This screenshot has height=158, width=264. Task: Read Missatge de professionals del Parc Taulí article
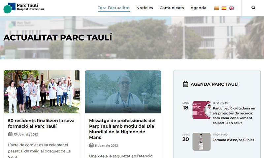coord(122,129)
